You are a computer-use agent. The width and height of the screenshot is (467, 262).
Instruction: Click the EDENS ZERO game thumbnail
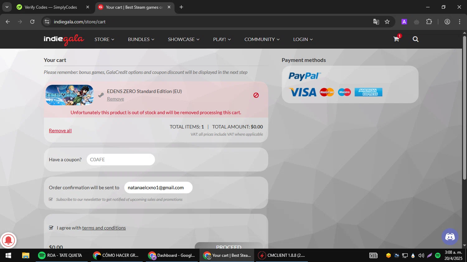coord(69,95)
